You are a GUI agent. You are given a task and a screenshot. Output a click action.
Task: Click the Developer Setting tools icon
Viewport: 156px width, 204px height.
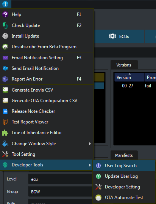[98, 187]
